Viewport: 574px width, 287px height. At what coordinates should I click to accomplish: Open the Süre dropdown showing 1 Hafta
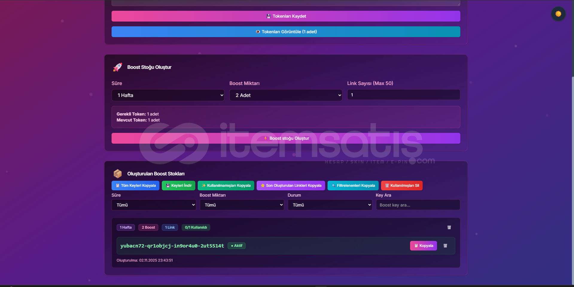168,95
